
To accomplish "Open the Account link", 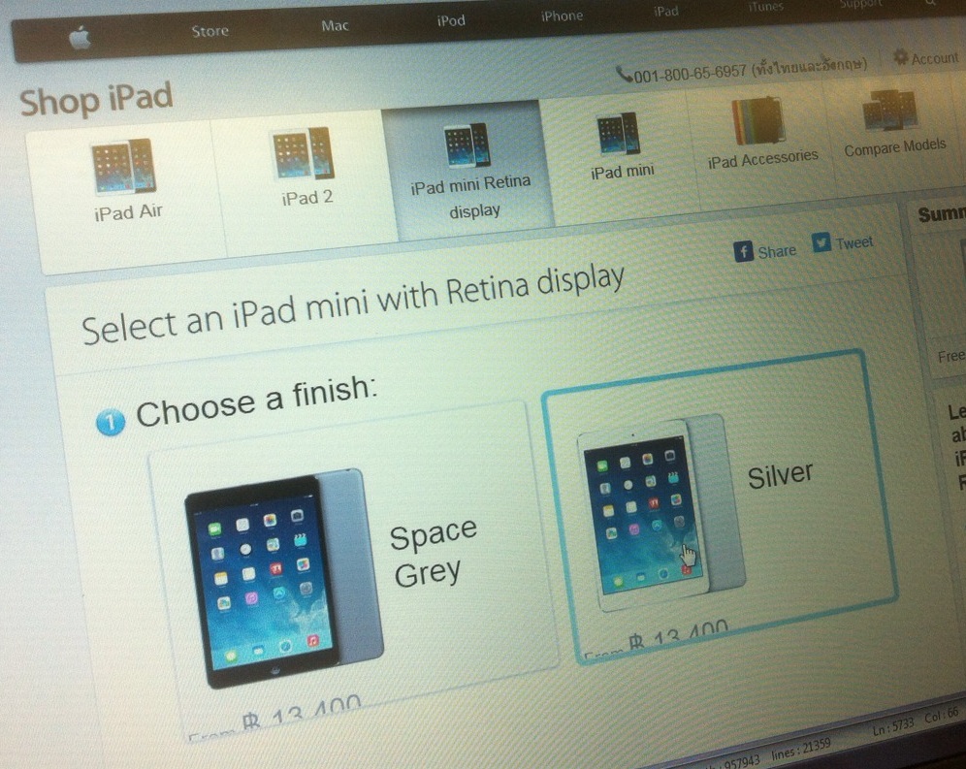I will click(935, 58).
